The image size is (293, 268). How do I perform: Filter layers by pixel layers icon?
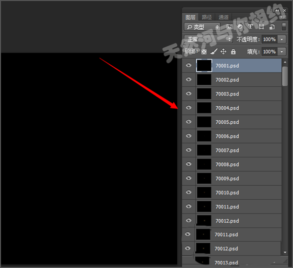point(230,27)
